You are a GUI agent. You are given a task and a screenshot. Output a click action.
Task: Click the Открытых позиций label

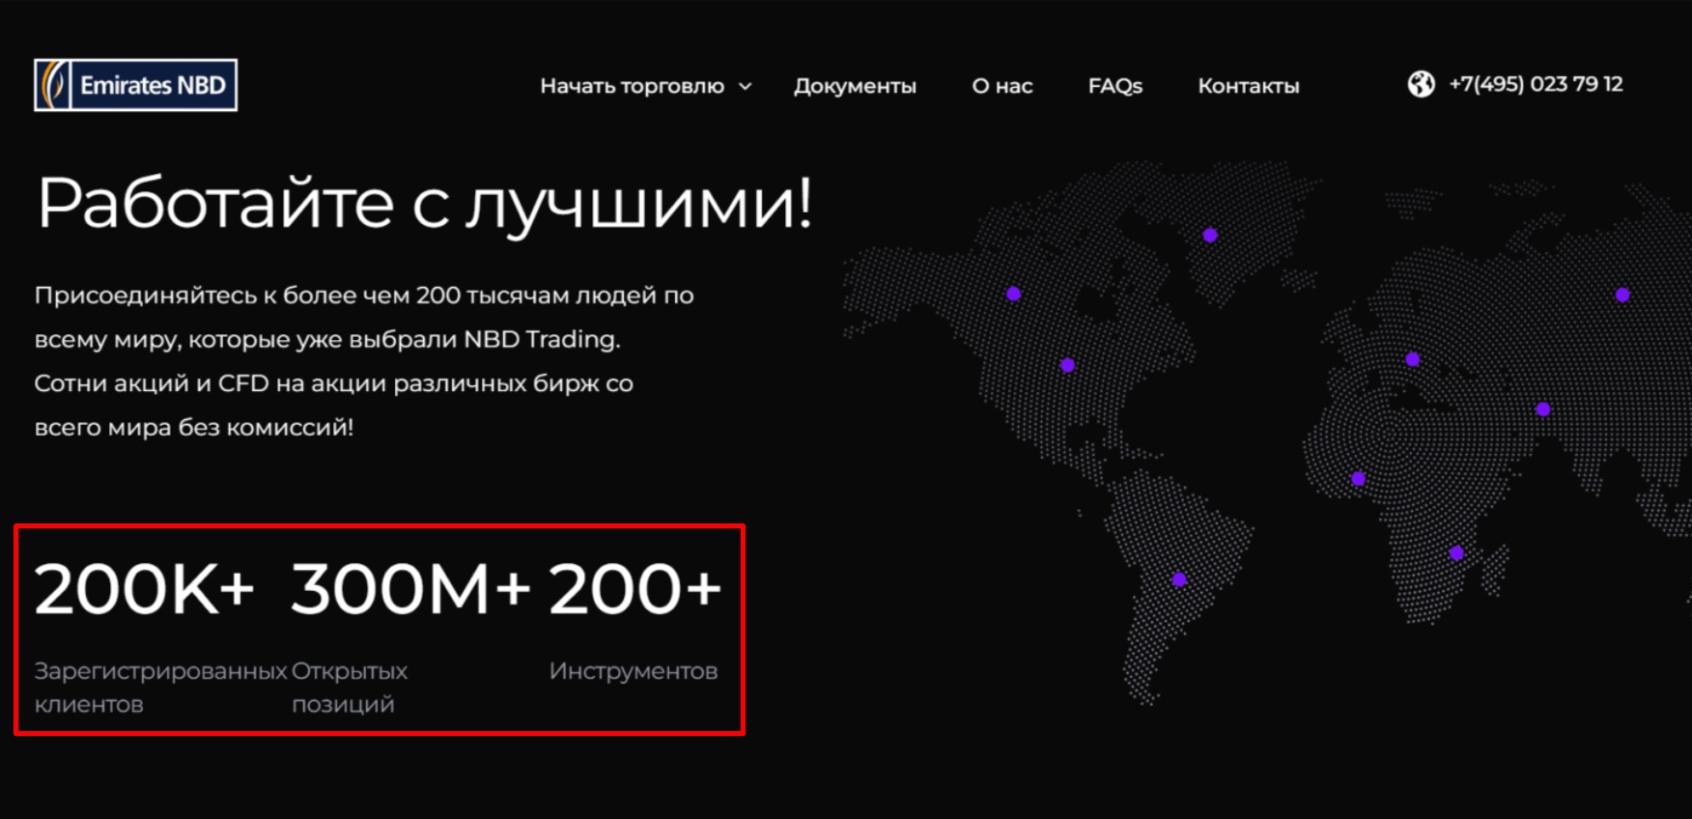349,688
